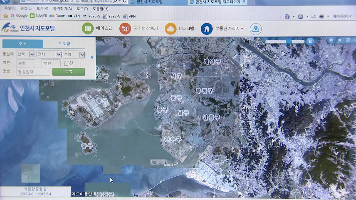Click the browser home icon
Screen dimensions: 356x200
(287, 16)
